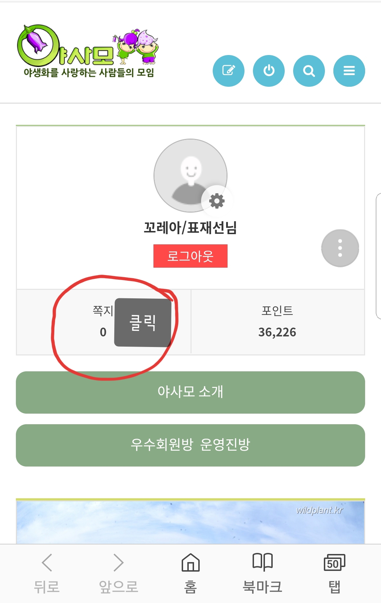Image resolution: width=381 pixels, height=603 pixels.
Task: Click the red 로그아웃 button
Action: pyautogui.click(x=190, y=256)
